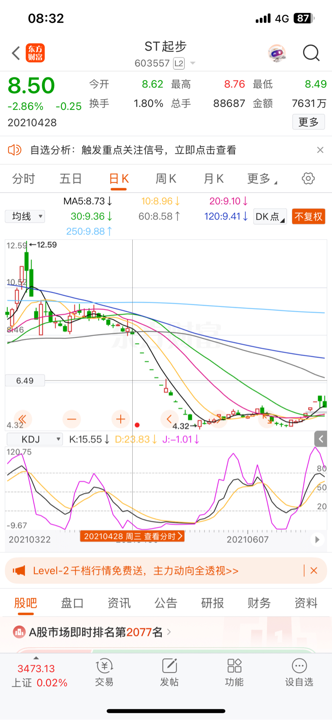Tap the search magnifier icon
The image size is (332, 720).
311,53
